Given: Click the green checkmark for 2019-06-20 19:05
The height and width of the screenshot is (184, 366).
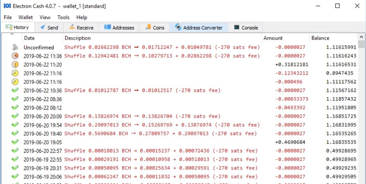Looking at the screenshot, I should [x=15, y=142].
